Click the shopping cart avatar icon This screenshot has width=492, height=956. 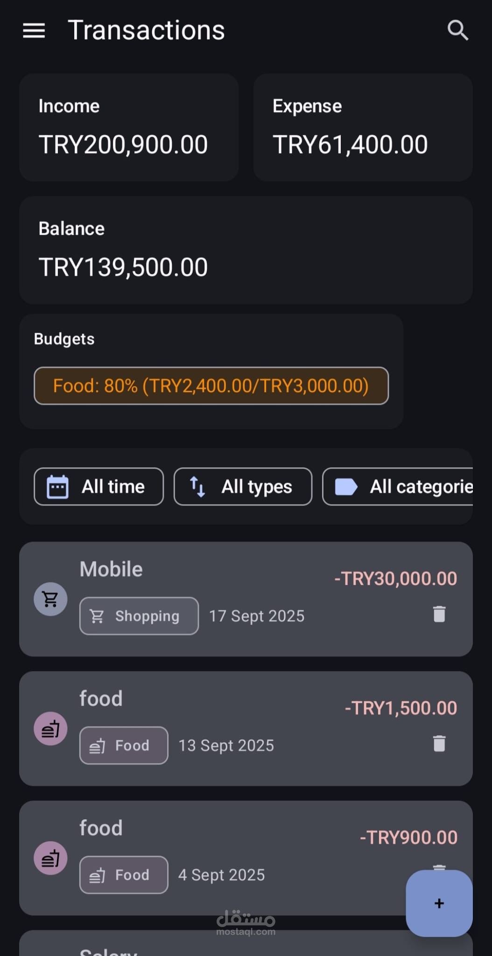coord(50,599)
